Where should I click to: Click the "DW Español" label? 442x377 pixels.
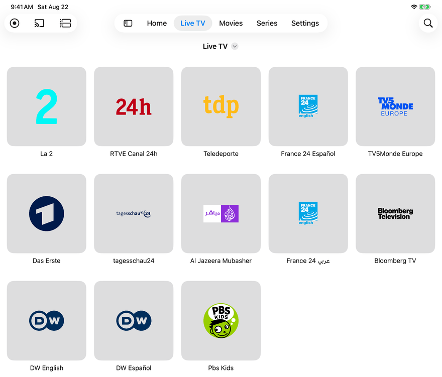click(134, 368)
